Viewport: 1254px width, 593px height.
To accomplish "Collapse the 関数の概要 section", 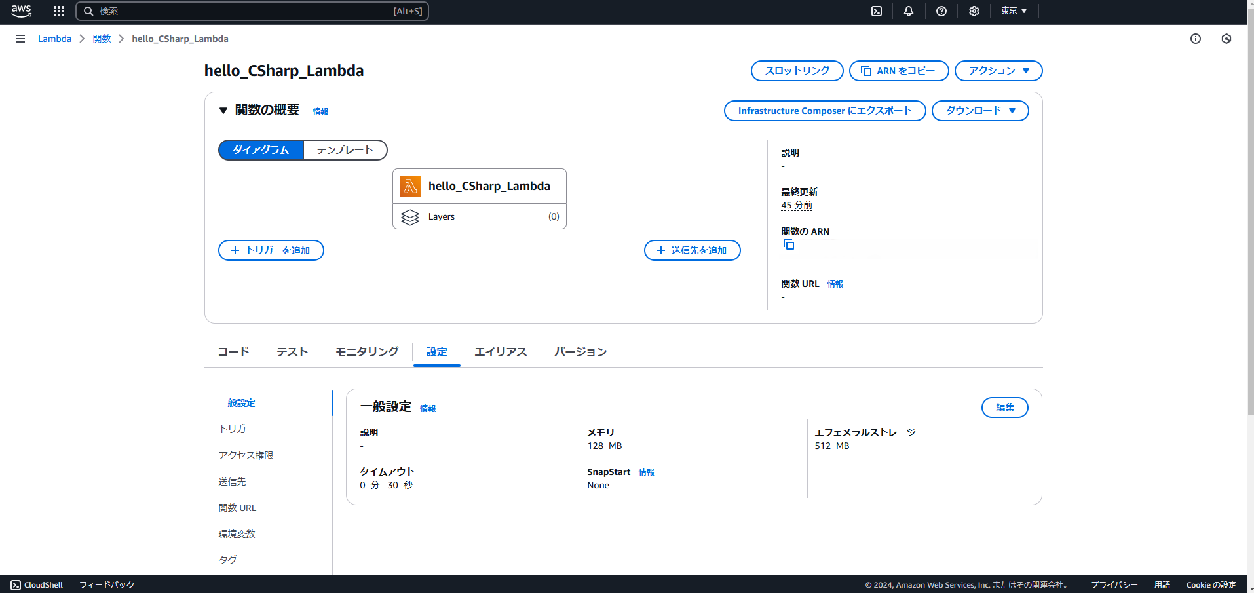I will 223,111.
